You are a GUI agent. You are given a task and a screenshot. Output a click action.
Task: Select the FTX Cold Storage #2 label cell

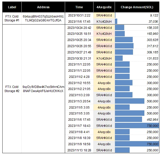coord(12,89)
